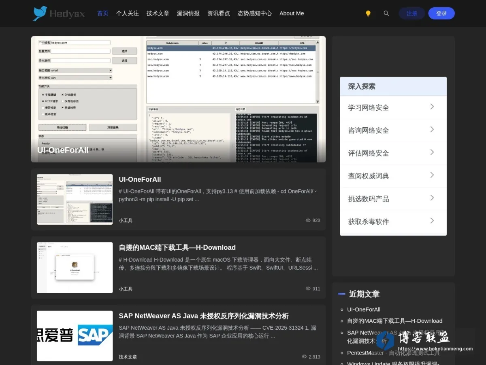Viewport: 486px width, 365px height.
Task: Click the 2,813 view count
Action: (314, 357)
